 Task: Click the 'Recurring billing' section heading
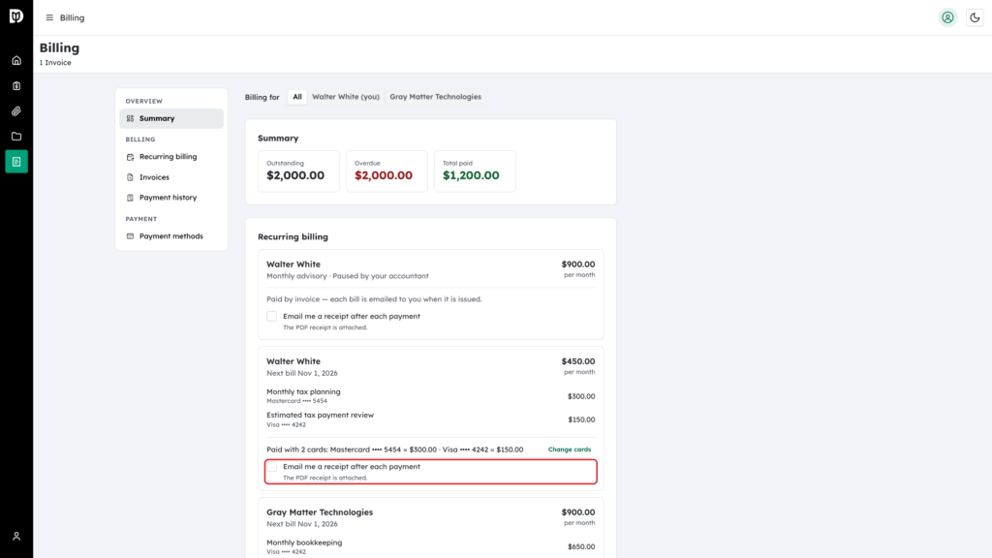click(293, 236)
